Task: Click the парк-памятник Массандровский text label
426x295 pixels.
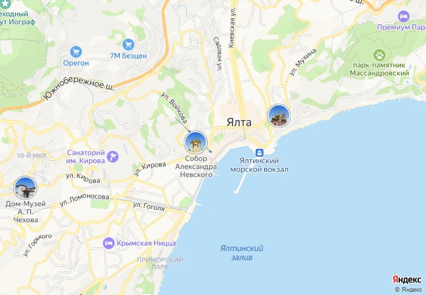Action: (x=379, y=69)
